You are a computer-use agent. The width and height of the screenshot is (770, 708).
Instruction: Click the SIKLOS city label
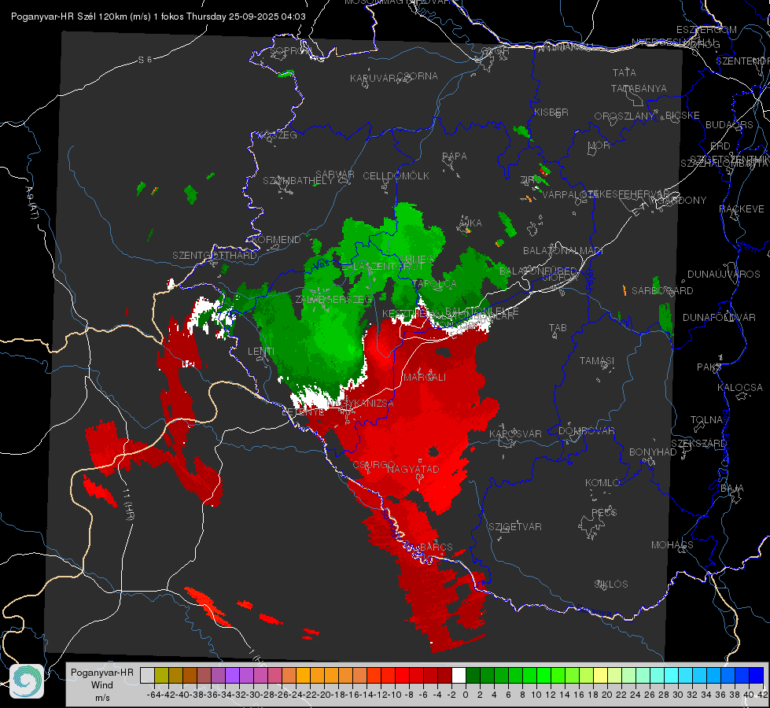tap(611, 584)
